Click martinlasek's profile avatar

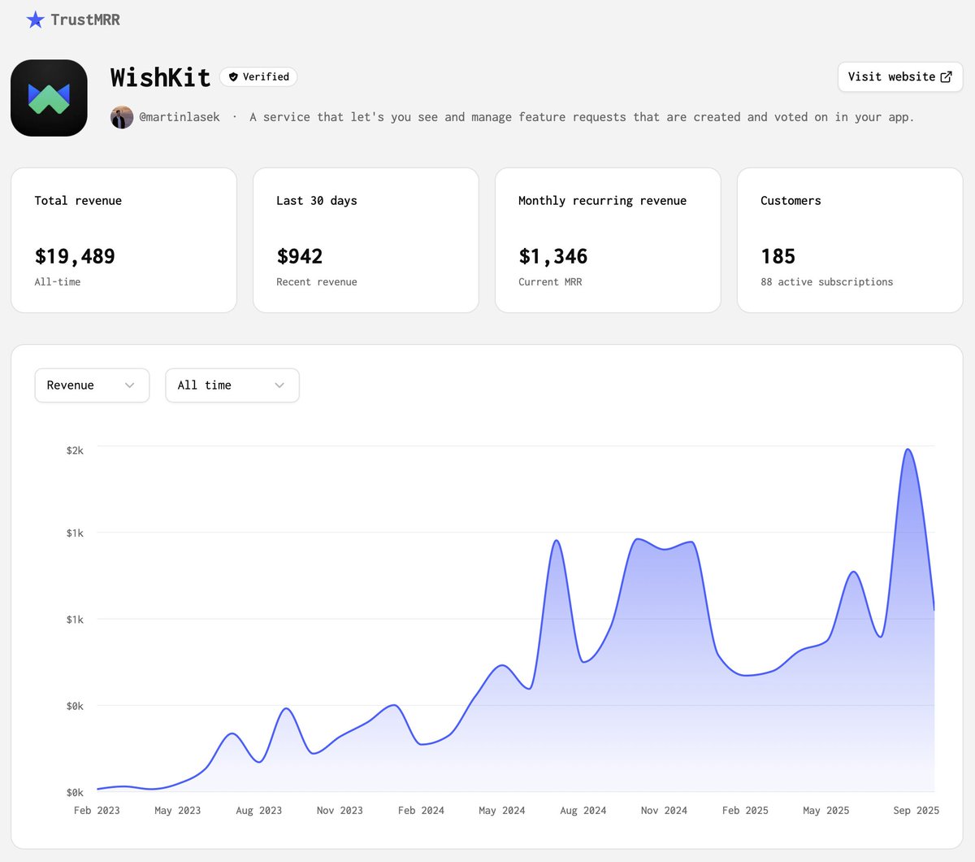(122, 117)
